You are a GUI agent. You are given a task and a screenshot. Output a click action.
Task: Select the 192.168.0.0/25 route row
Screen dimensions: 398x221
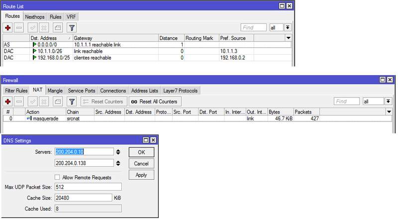[147, 58]
